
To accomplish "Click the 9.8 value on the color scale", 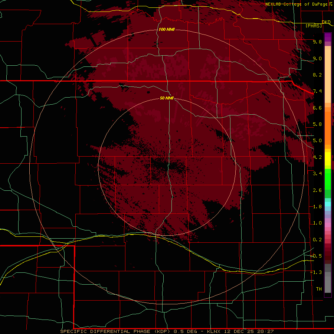I will click(317, 42).
